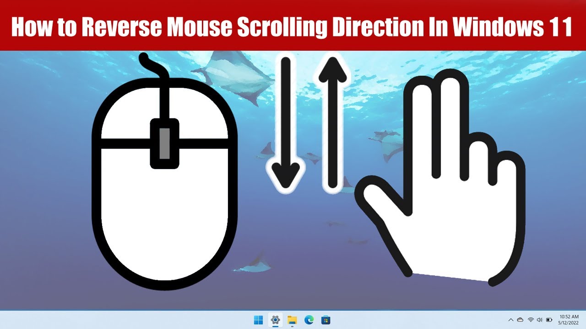Launch File Explorer from the taskbar

pyautogui.click(x=292, y=320)
